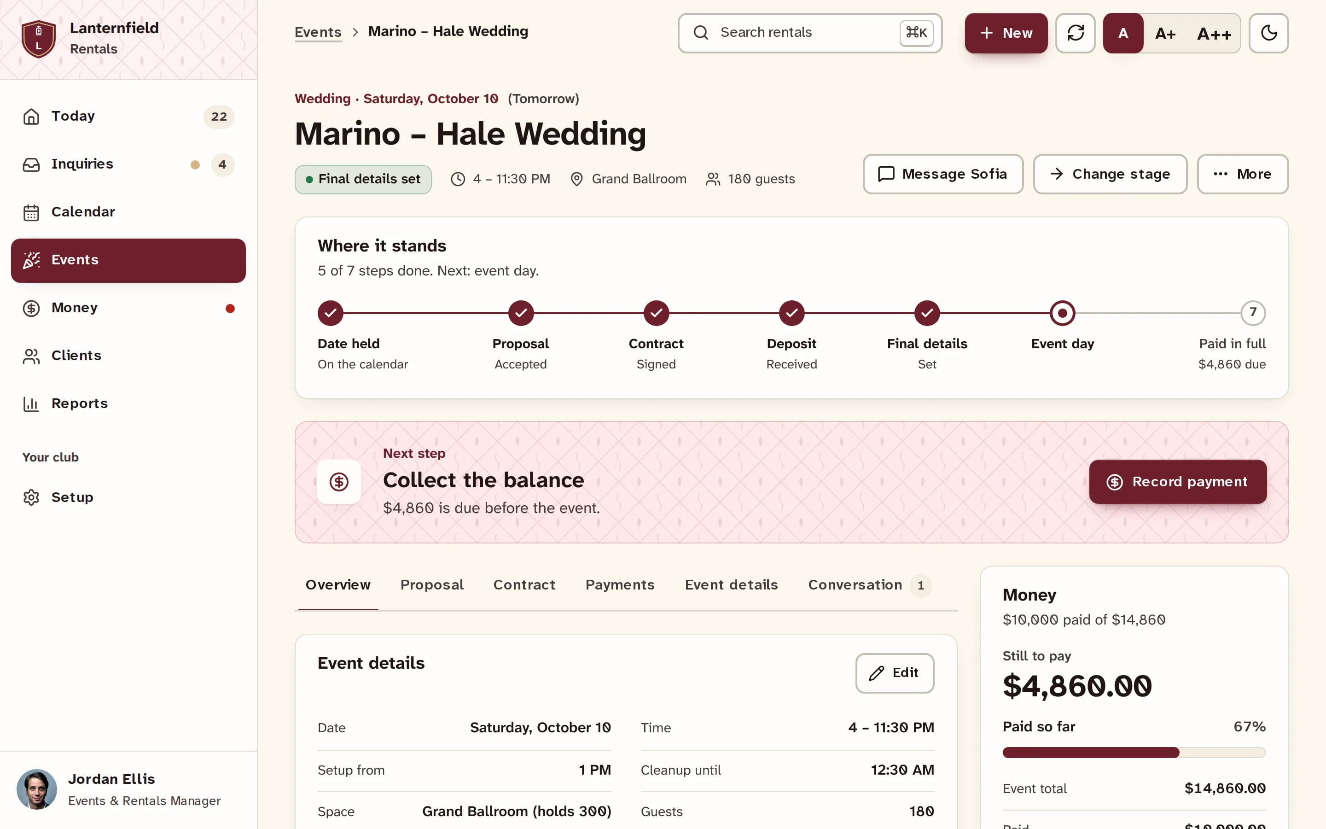Image resolution: width=1326 pixels, height=829 pixels.
Task: Click the Today count badge 22
Action: (219, 117)
